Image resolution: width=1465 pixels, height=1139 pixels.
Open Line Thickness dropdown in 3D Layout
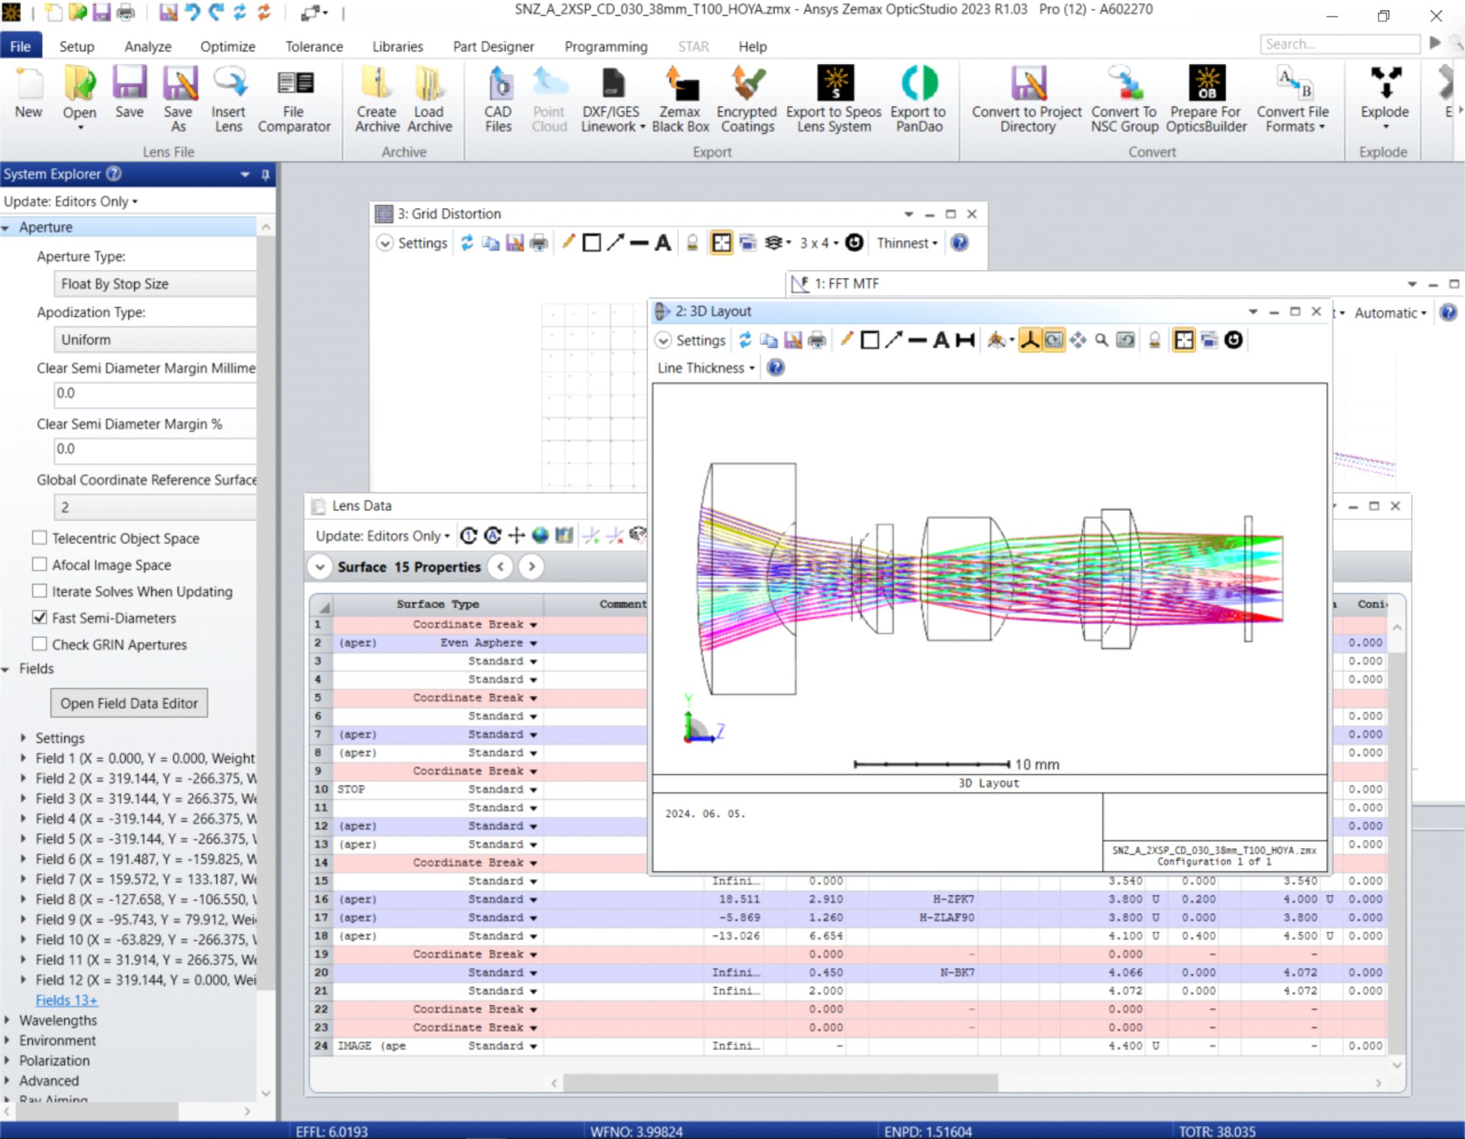point(706,368)
